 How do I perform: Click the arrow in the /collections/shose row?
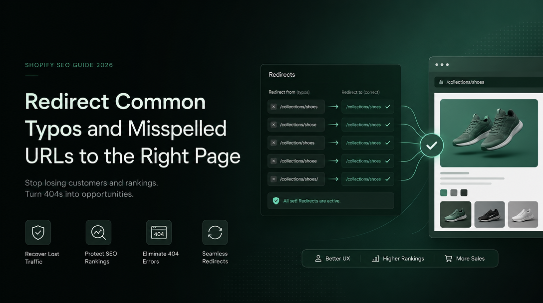tap(333, 125)
